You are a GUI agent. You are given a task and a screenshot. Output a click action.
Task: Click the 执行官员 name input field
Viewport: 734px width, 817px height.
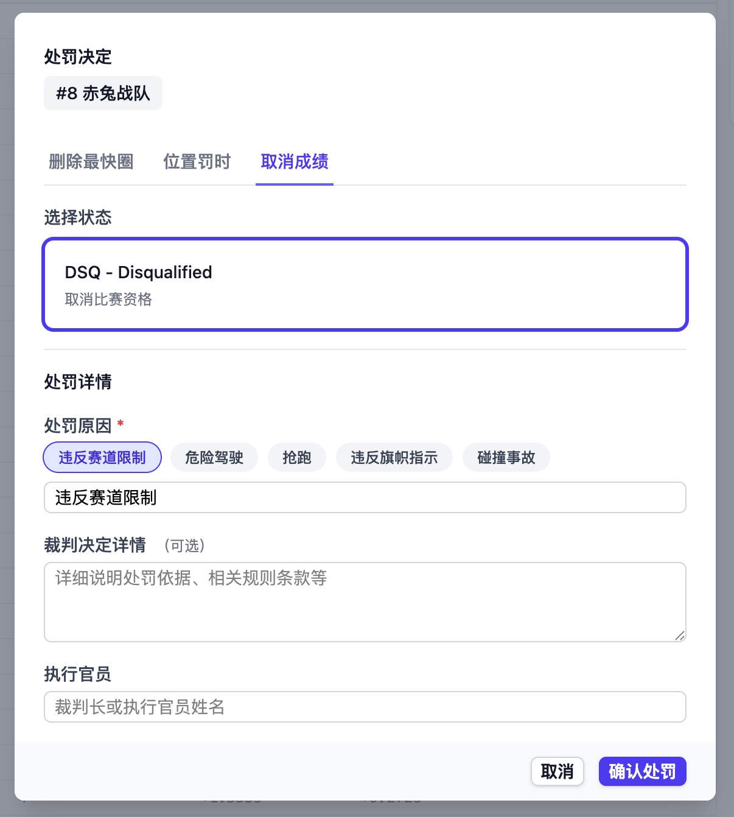click(x=365, y=707)
